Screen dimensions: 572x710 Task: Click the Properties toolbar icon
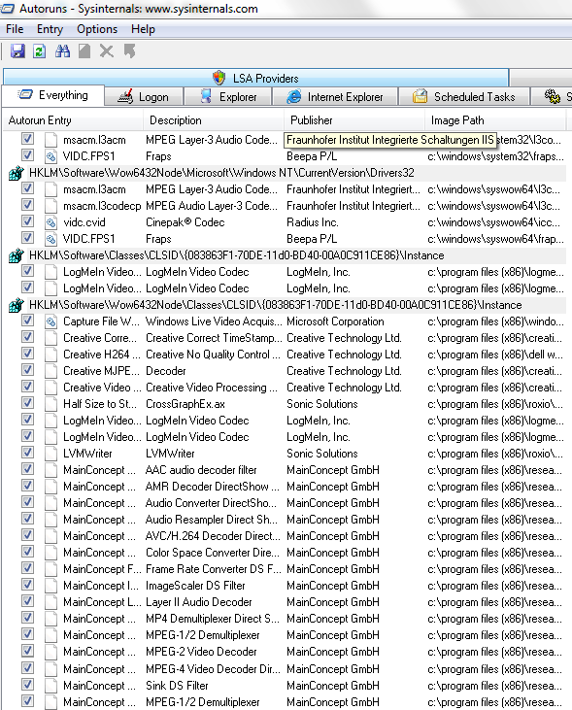[84, 51]
